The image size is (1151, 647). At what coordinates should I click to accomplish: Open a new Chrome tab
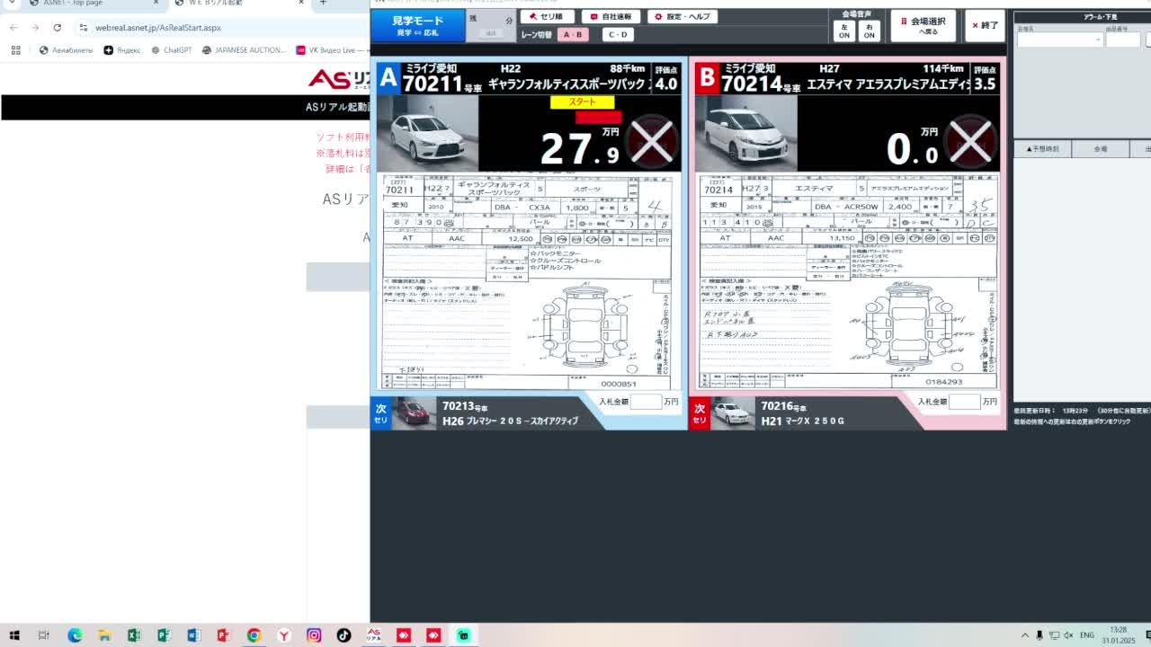click(x=323, y=4)
